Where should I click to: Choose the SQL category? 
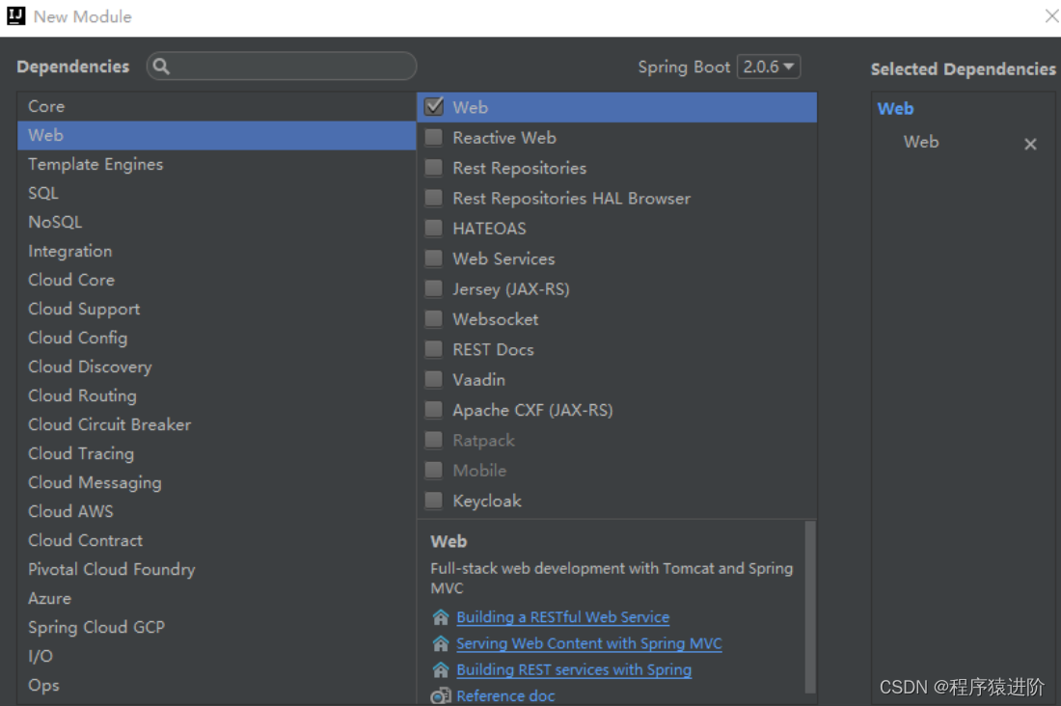point(216,193)
